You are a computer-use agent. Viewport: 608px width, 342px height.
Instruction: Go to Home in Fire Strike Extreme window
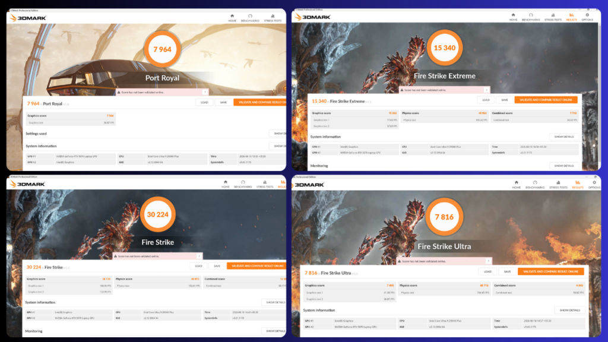click(513, 17)
